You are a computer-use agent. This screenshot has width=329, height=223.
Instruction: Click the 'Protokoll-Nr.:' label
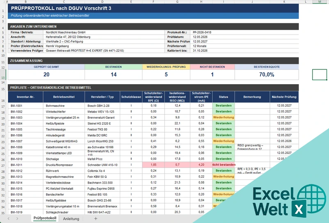tap(177, 32)
